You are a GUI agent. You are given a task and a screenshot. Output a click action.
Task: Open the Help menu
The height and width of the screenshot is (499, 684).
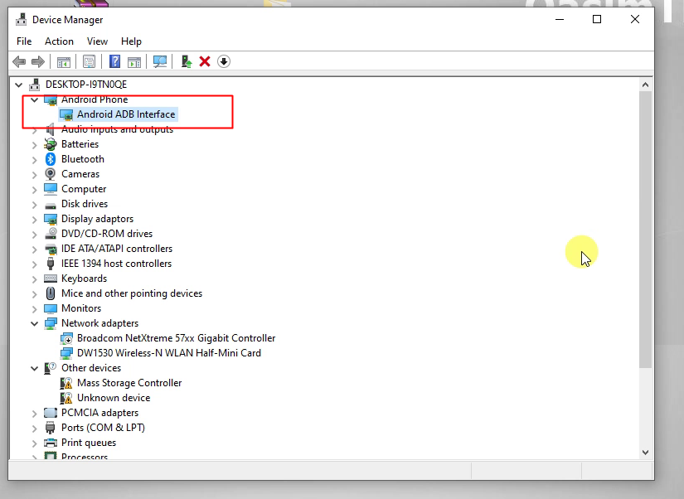click(x=131, y=41)
